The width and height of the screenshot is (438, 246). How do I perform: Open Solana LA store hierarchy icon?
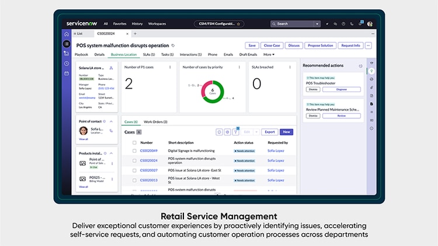tap(111, 68)
